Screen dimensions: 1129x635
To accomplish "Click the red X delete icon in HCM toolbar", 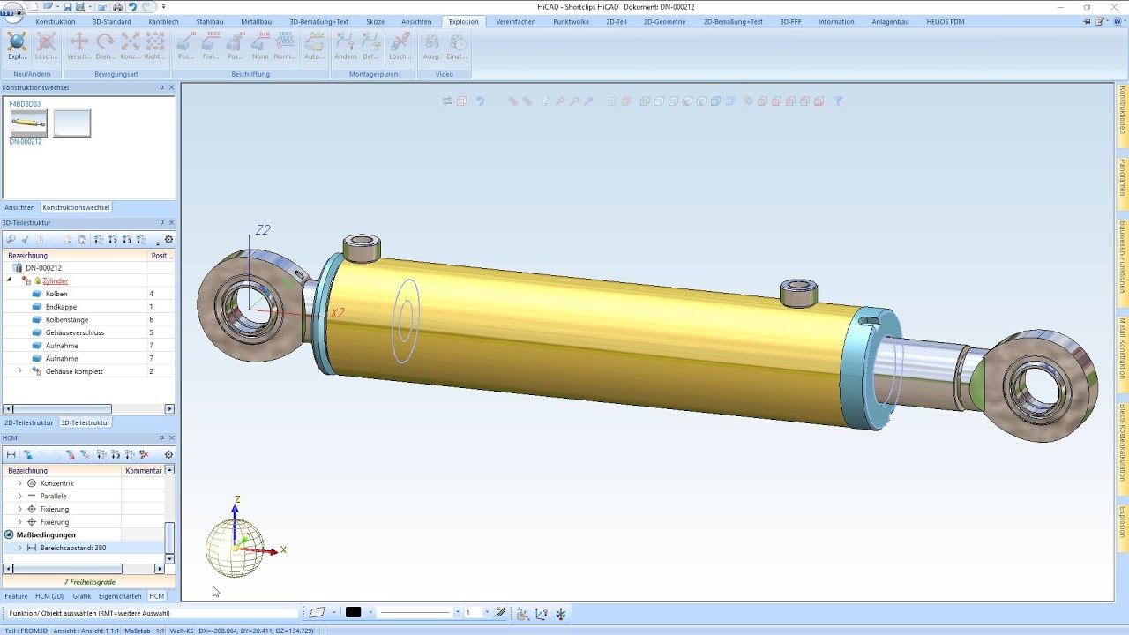I will click(145, 454).
